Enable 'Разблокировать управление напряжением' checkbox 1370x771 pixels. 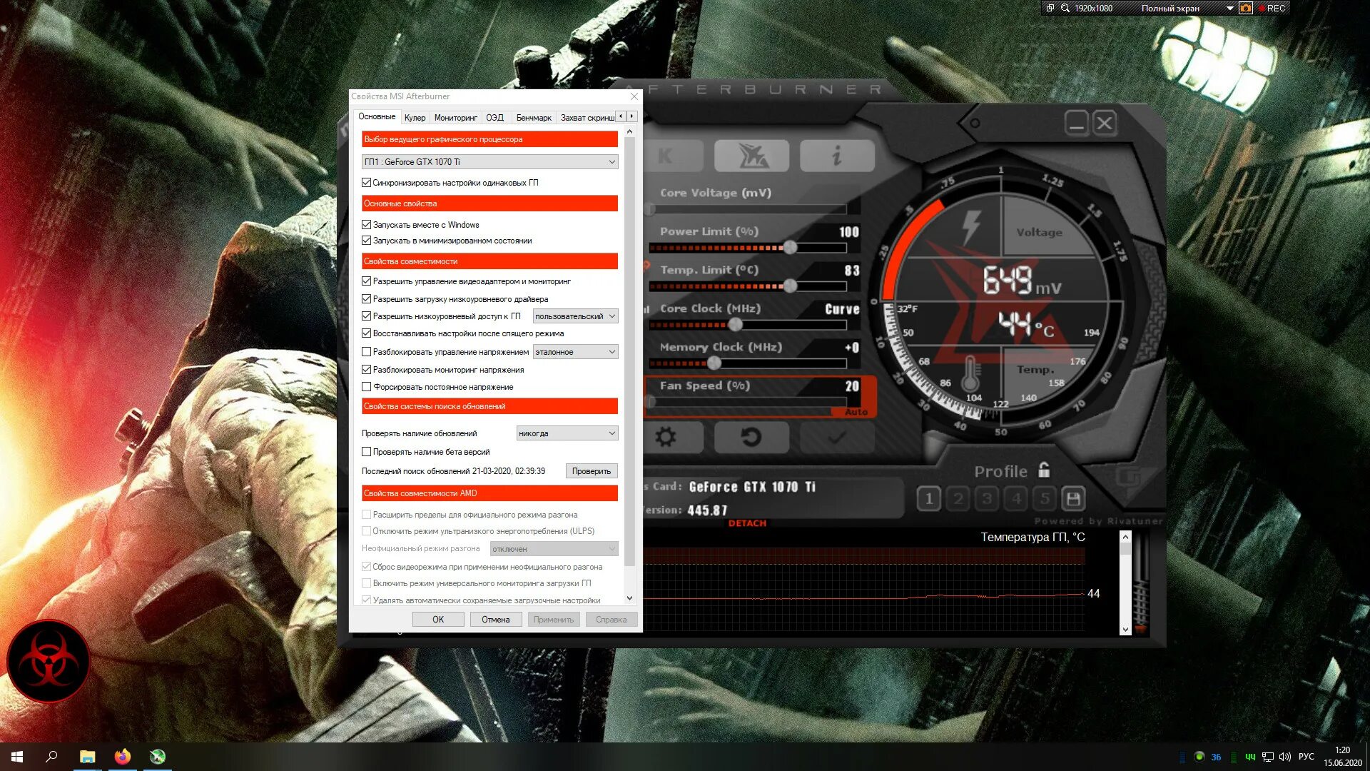point(367,352)
